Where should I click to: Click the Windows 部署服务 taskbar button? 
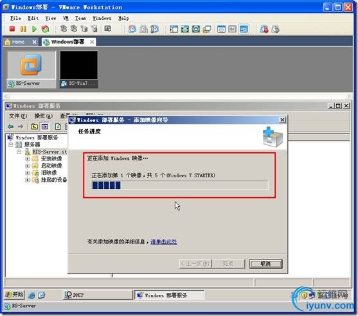click(x=170, y=295)
